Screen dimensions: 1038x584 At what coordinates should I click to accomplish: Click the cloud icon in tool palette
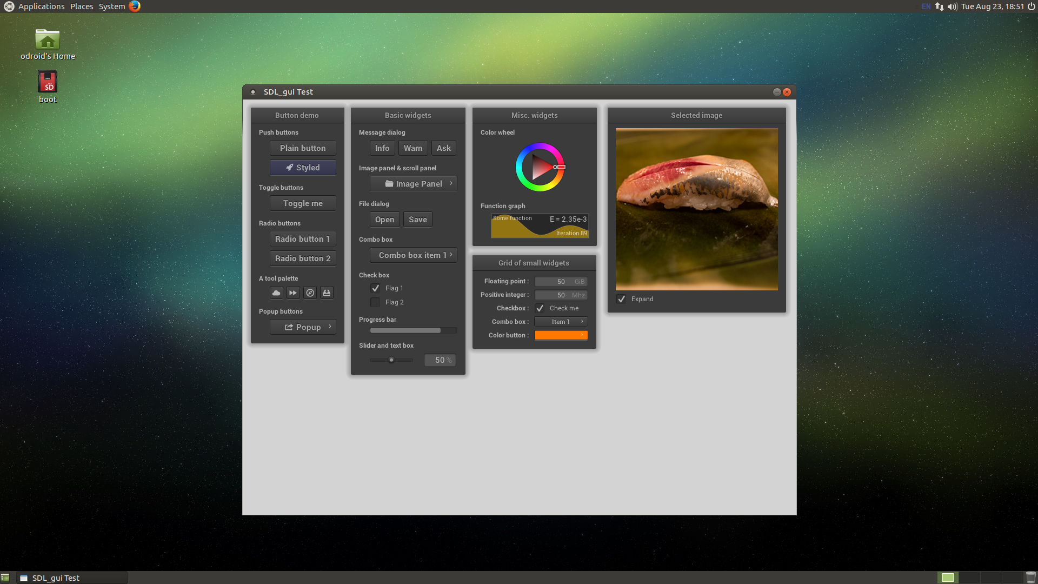click(276, 293)
